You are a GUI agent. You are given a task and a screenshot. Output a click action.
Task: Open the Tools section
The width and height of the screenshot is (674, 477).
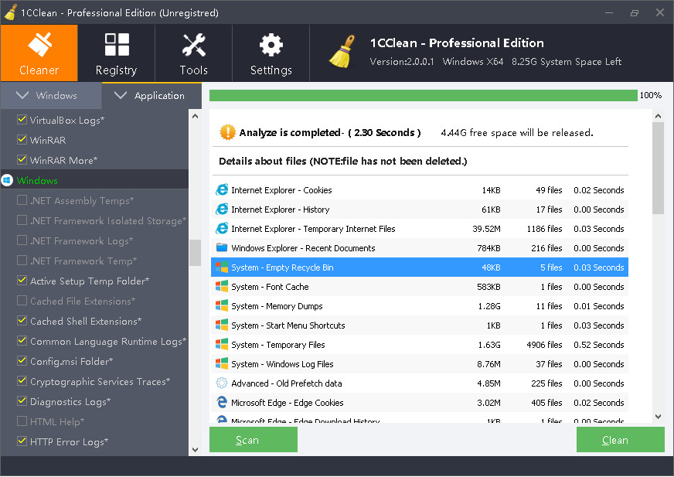193,53
